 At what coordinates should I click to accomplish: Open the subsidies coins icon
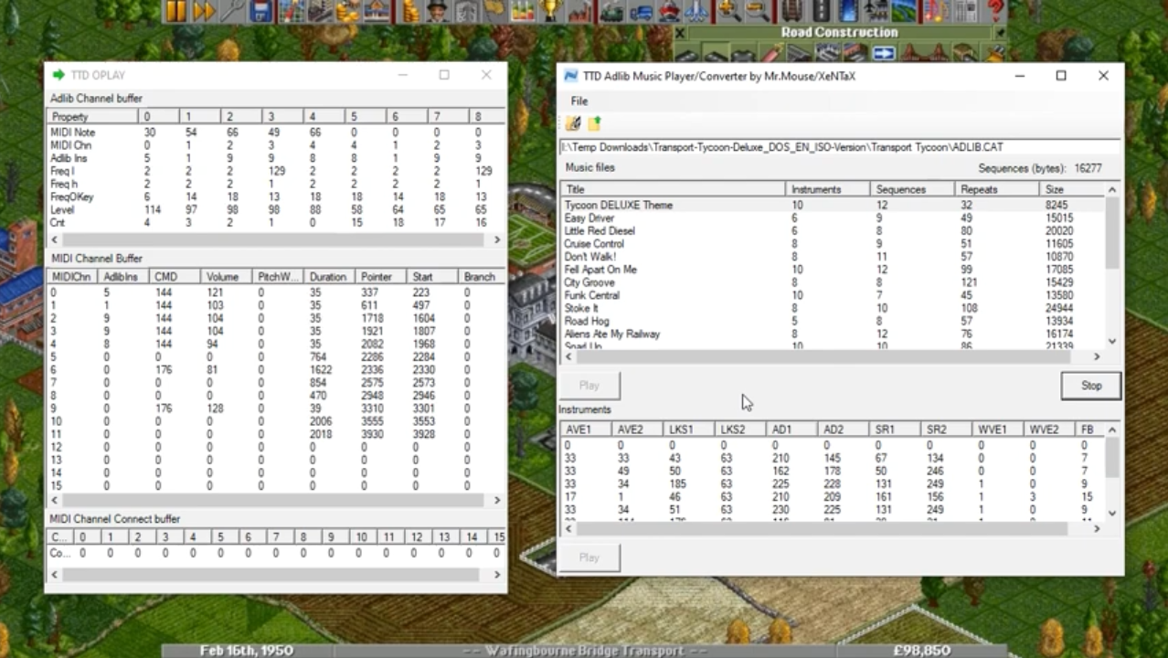pyautogui.click(x=348, y=11)
